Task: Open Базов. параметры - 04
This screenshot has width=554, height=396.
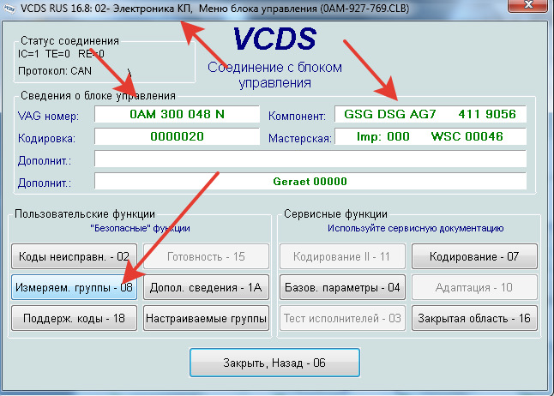Action: click(x=342, y=287)
